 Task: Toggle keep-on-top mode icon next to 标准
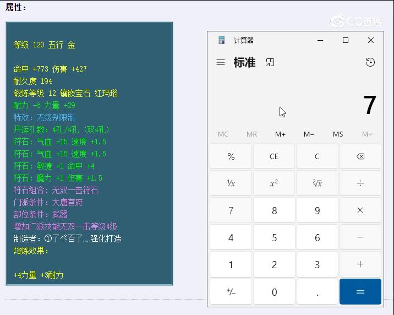(270, 62)
